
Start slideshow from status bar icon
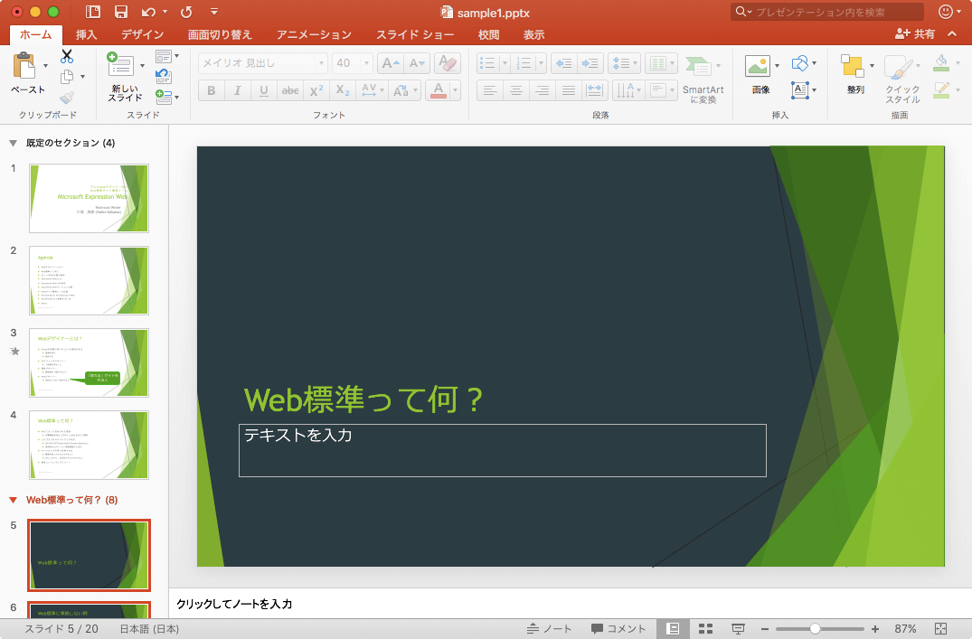(738, 628)
